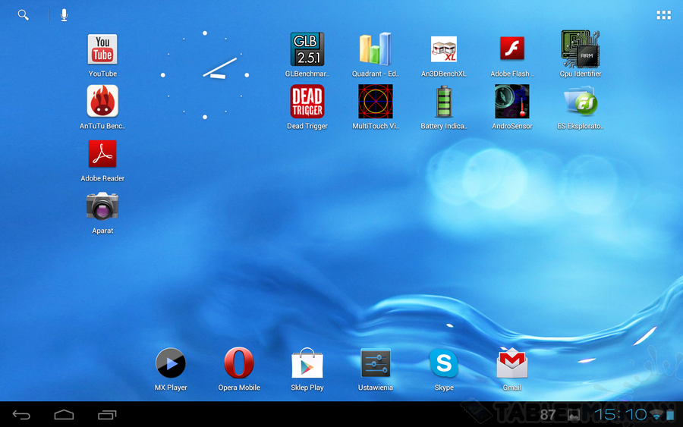This screenshot has height=427, width=683.
Task: Tap the picture notification icon
Action: tap(574, 415)
